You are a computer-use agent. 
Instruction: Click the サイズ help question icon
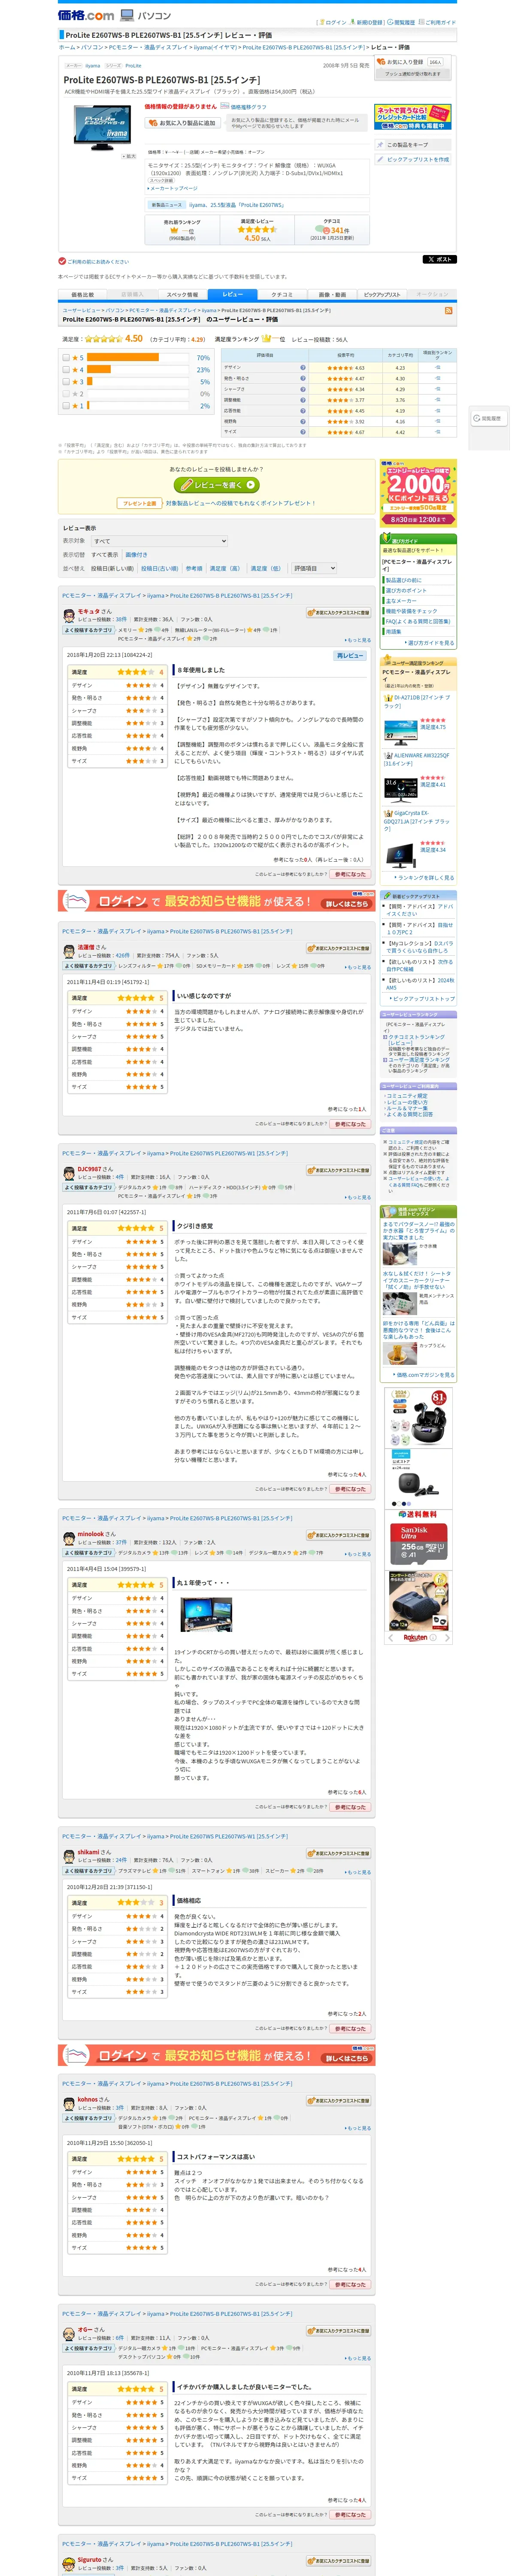(x=303, y=432)
